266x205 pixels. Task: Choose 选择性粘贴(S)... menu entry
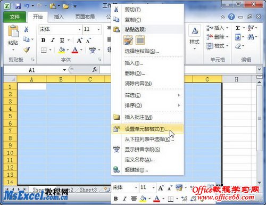pyautogui.click(x=147, y=51)
